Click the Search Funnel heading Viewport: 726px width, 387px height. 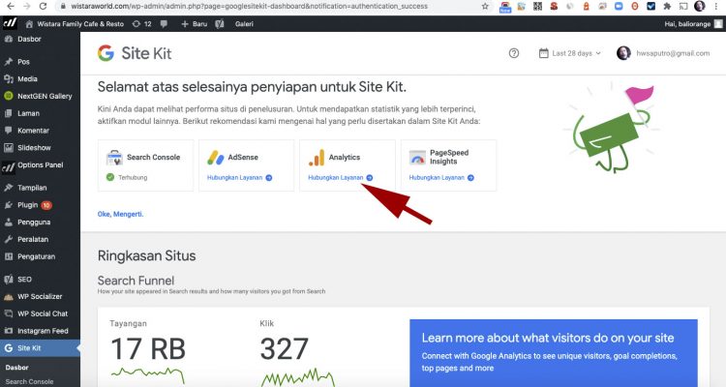pyautogui.click(x=136, y=281)
